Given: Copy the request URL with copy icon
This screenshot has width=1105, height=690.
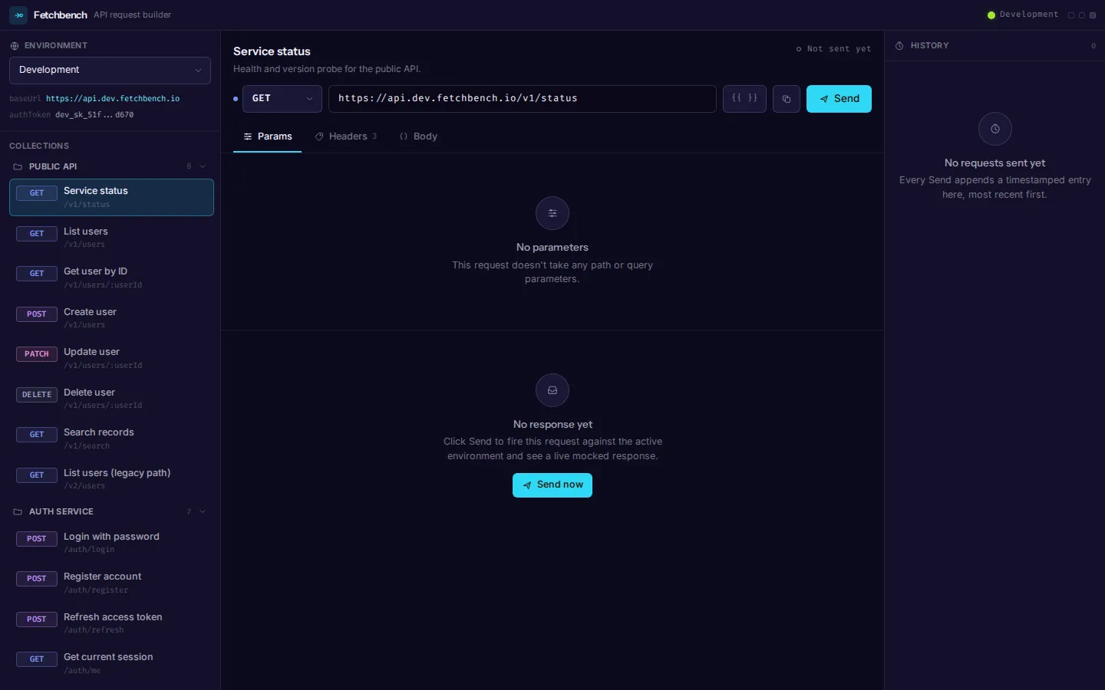Looking at the screenshot, I should pyautogui.click(x=787, y=99).
